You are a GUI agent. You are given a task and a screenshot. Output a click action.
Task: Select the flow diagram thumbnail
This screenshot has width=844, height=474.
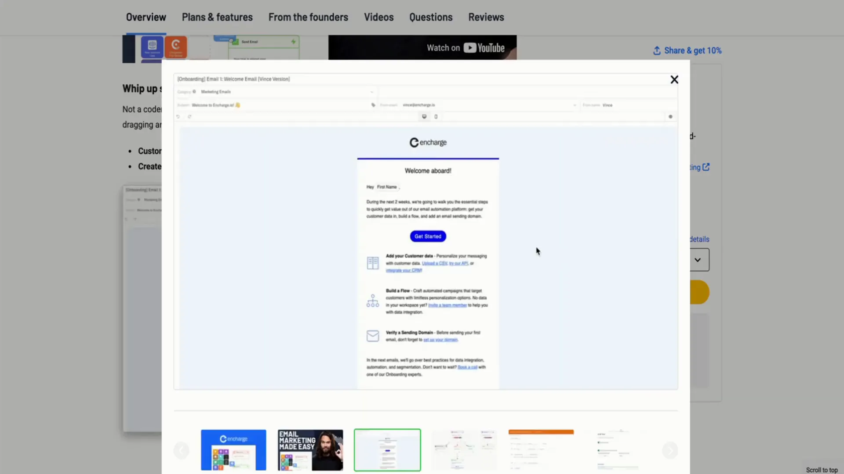(x=464, y=450)
